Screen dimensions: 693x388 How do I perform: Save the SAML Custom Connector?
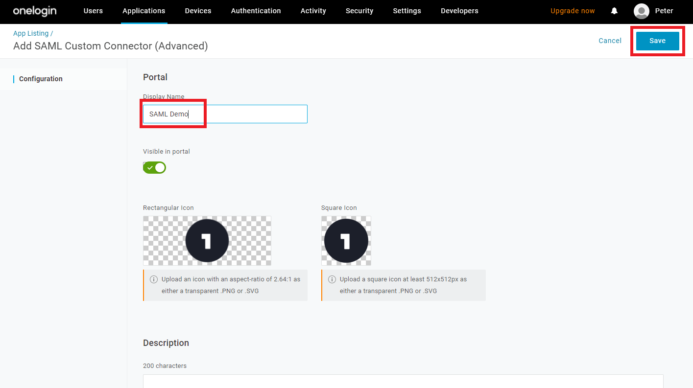657,41
